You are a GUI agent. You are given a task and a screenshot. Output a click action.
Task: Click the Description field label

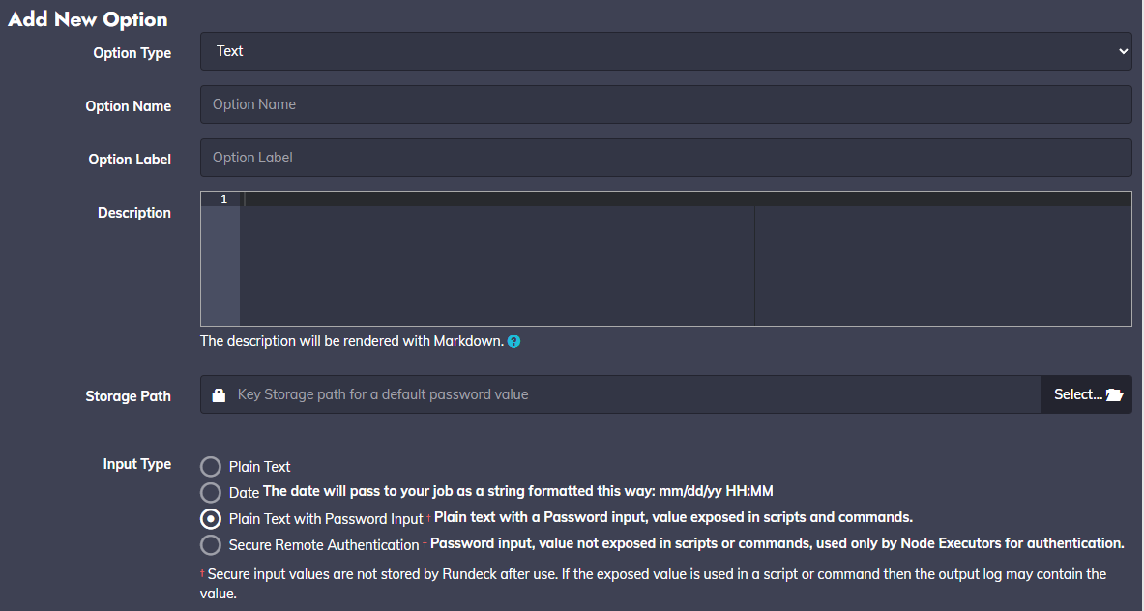(x=133, y=213)
